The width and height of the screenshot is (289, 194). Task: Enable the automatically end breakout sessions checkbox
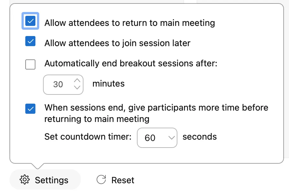(x=30, y=64)
